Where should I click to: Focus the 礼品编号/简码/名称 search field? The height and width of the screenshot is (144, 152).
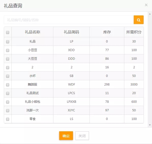[x=69, y=20]
